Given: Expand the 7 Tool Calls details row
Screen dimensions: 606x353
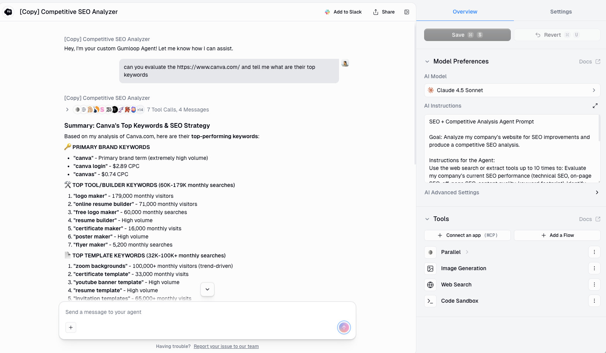Looking at the screenshot, I should coord(67,110).
